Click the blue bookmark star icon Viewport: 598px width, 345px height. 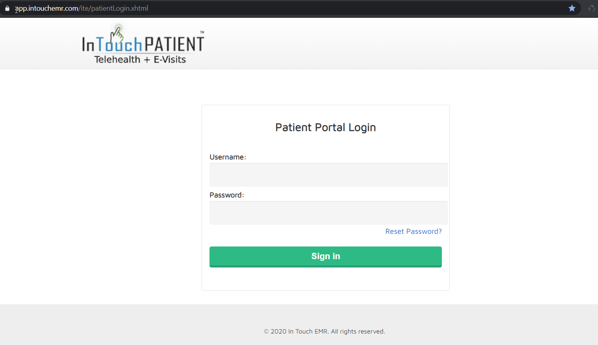click(x=572, y=8)
